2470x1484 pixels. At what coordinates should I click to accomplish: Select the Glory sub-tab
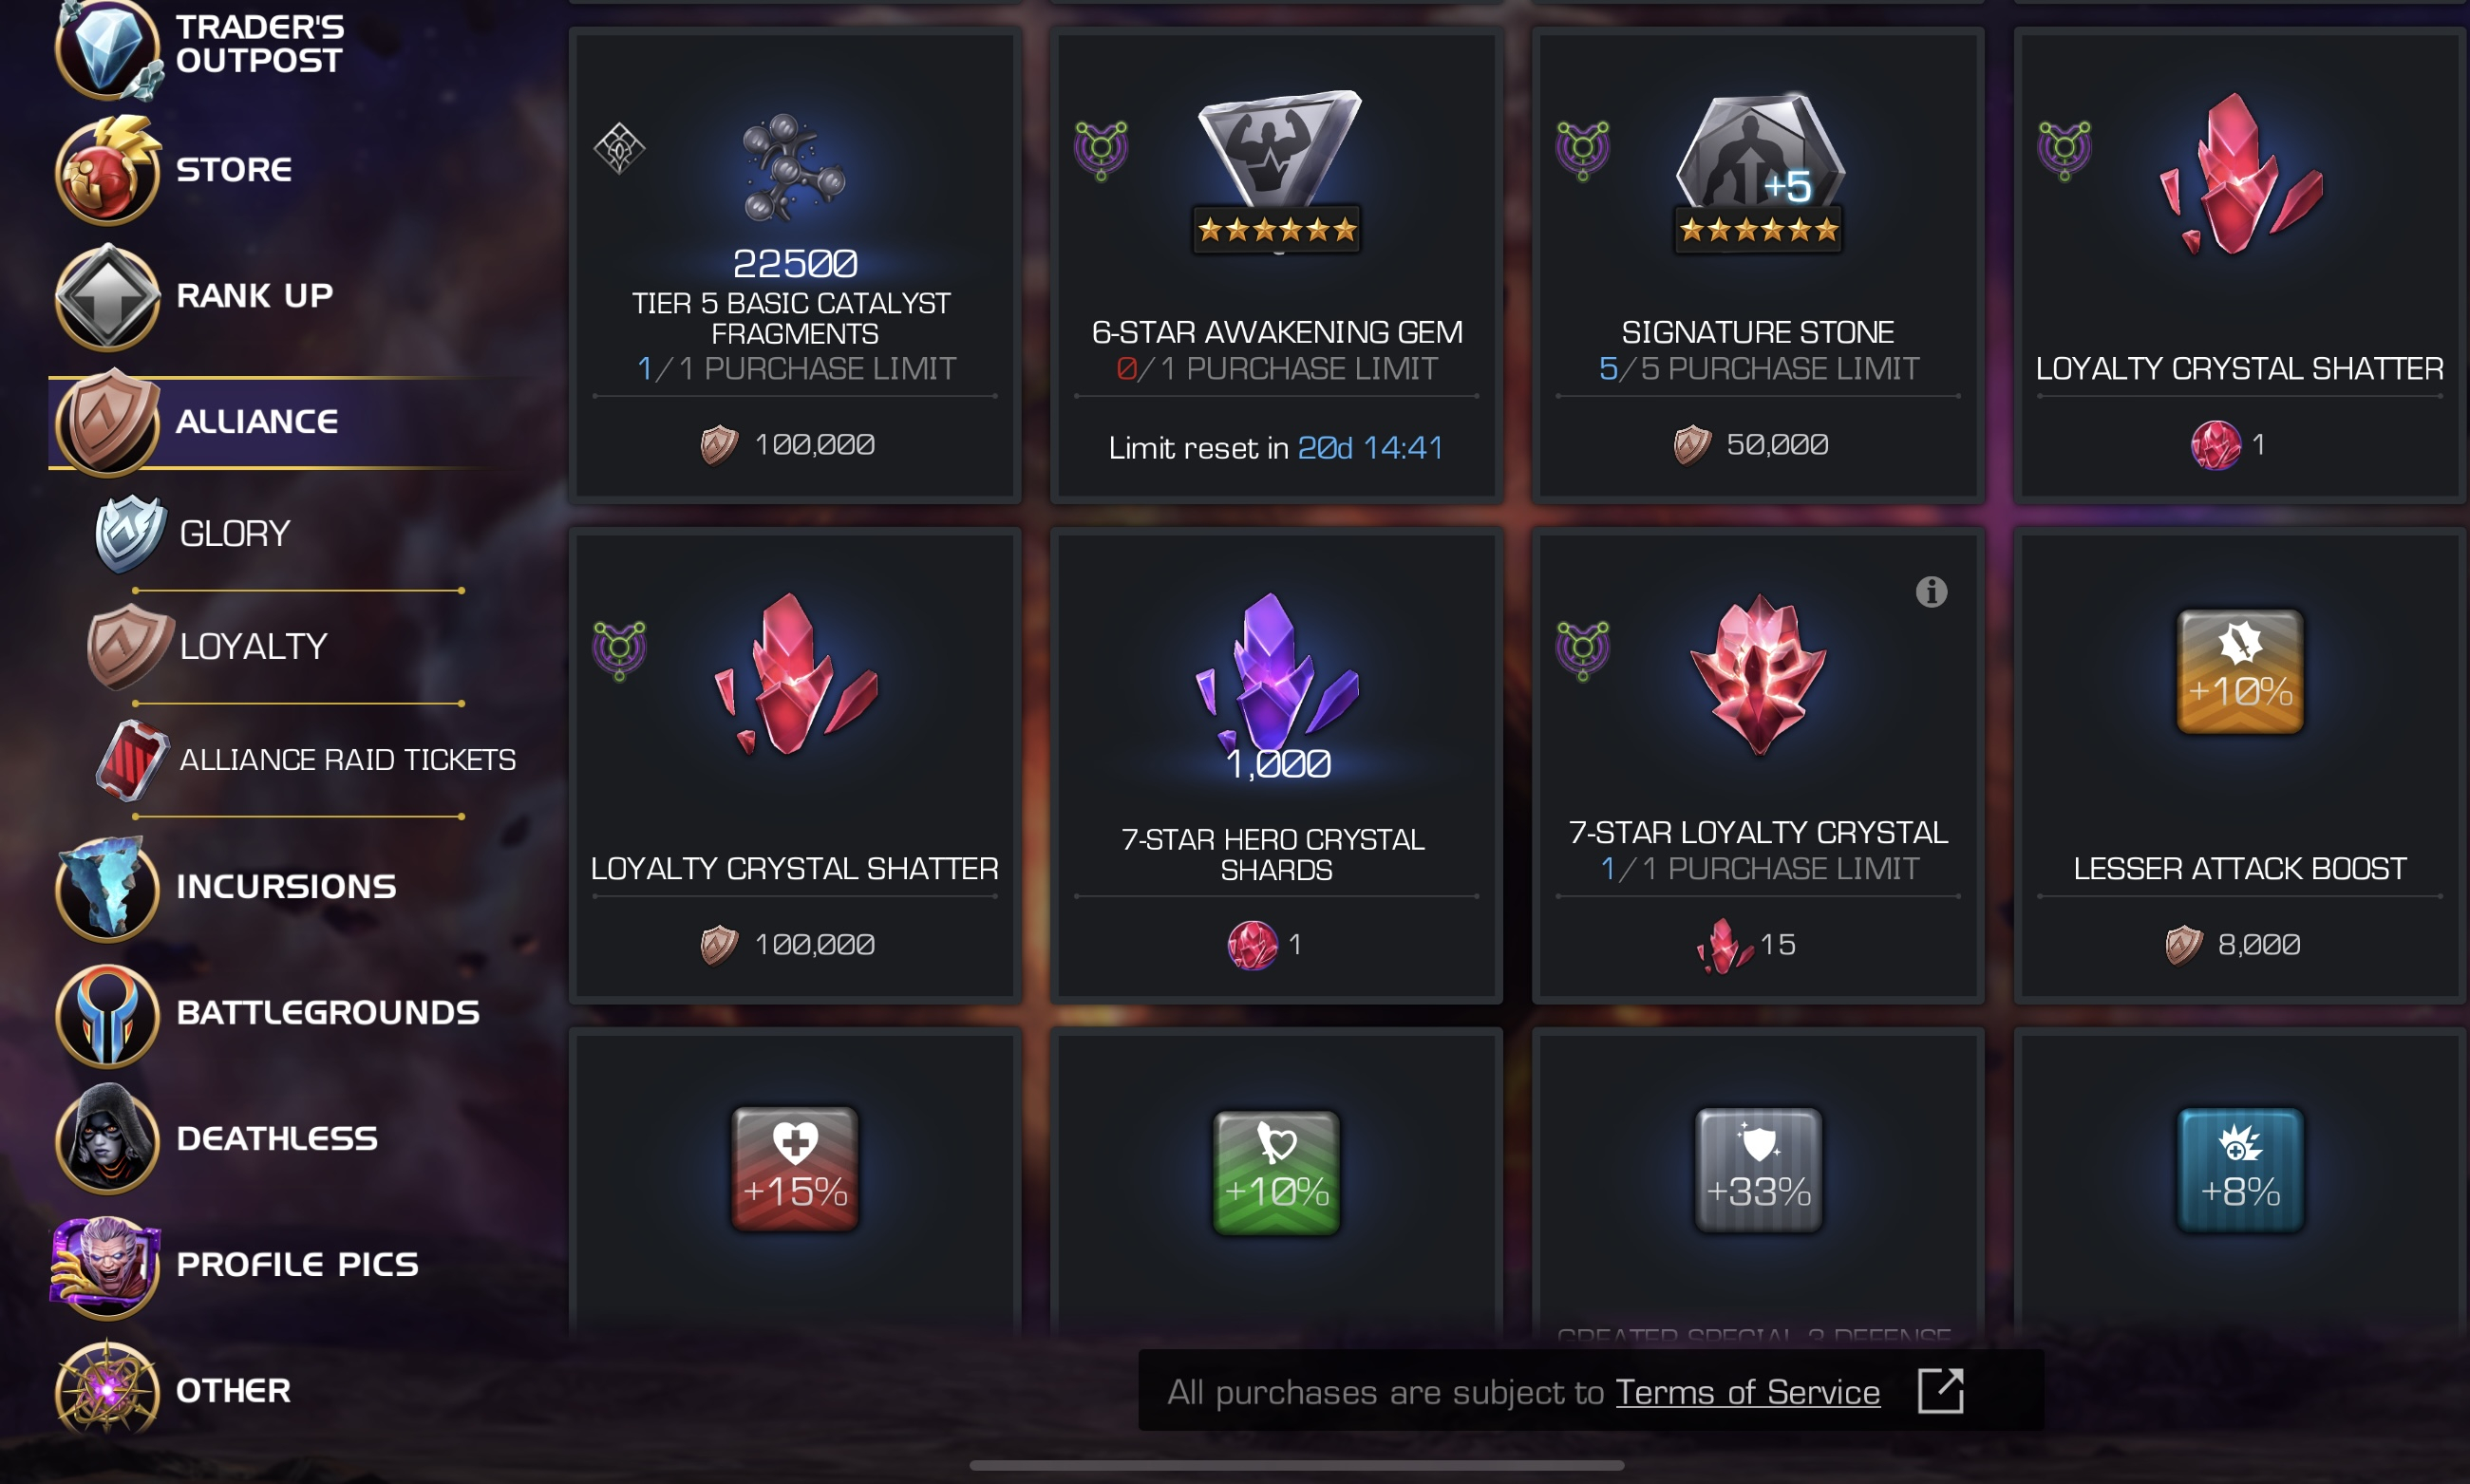pos(235,533)
